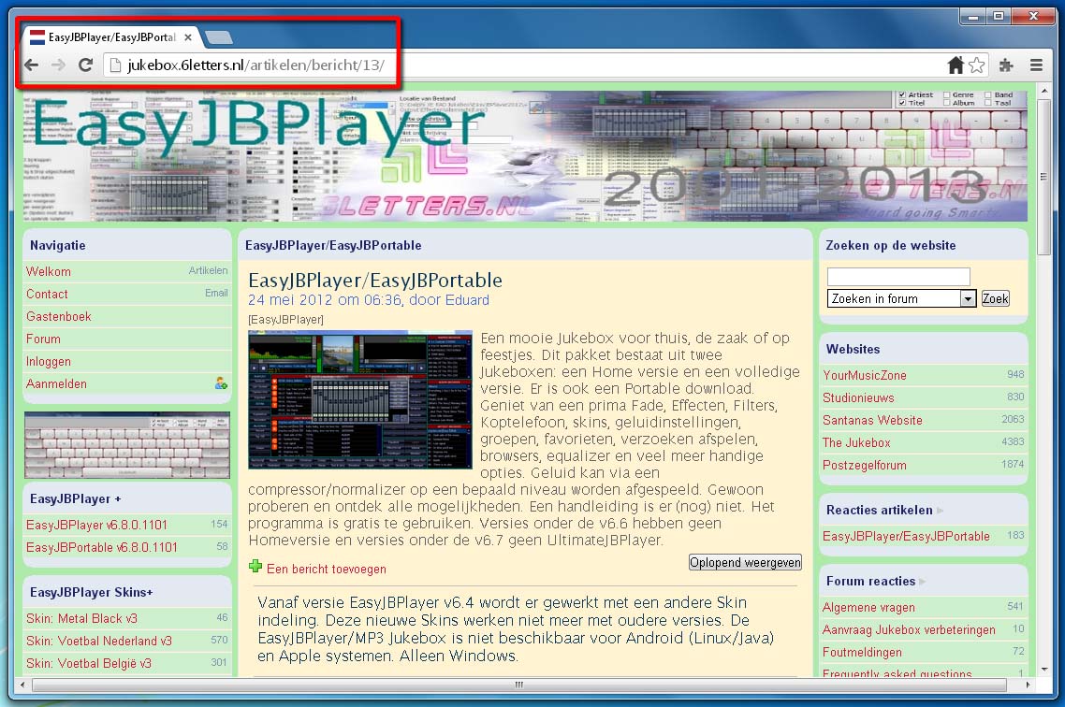
Task: Click the Dutch flag tab favicon
Action: tap(37, 37)
